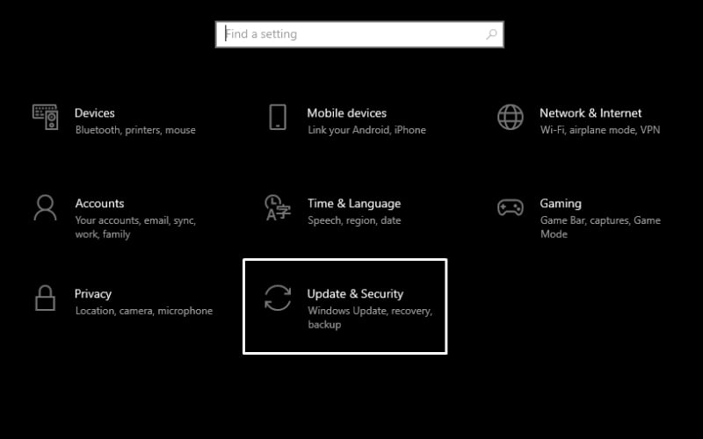Image resolution: width=703 pixels, height=439 pixels.
Task: Click the Devices keyboard-and-speaker icon
Action: [46, 118]
